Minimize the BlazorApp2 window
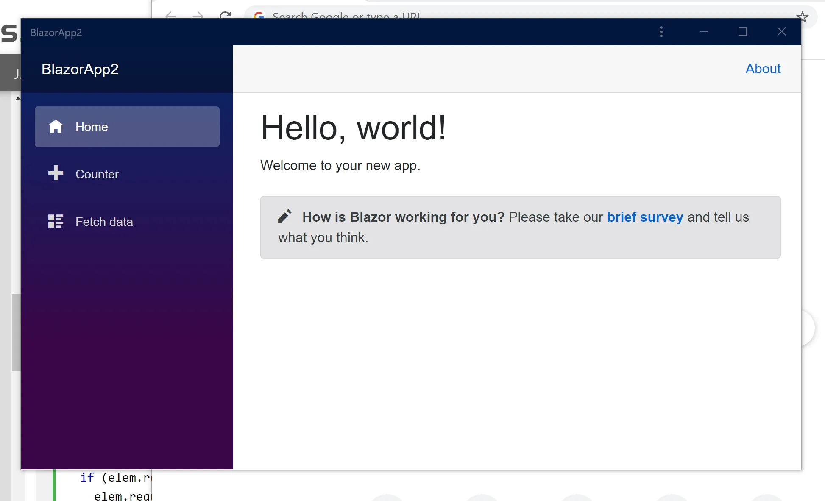825x501 pixels. tap(704, 32)
